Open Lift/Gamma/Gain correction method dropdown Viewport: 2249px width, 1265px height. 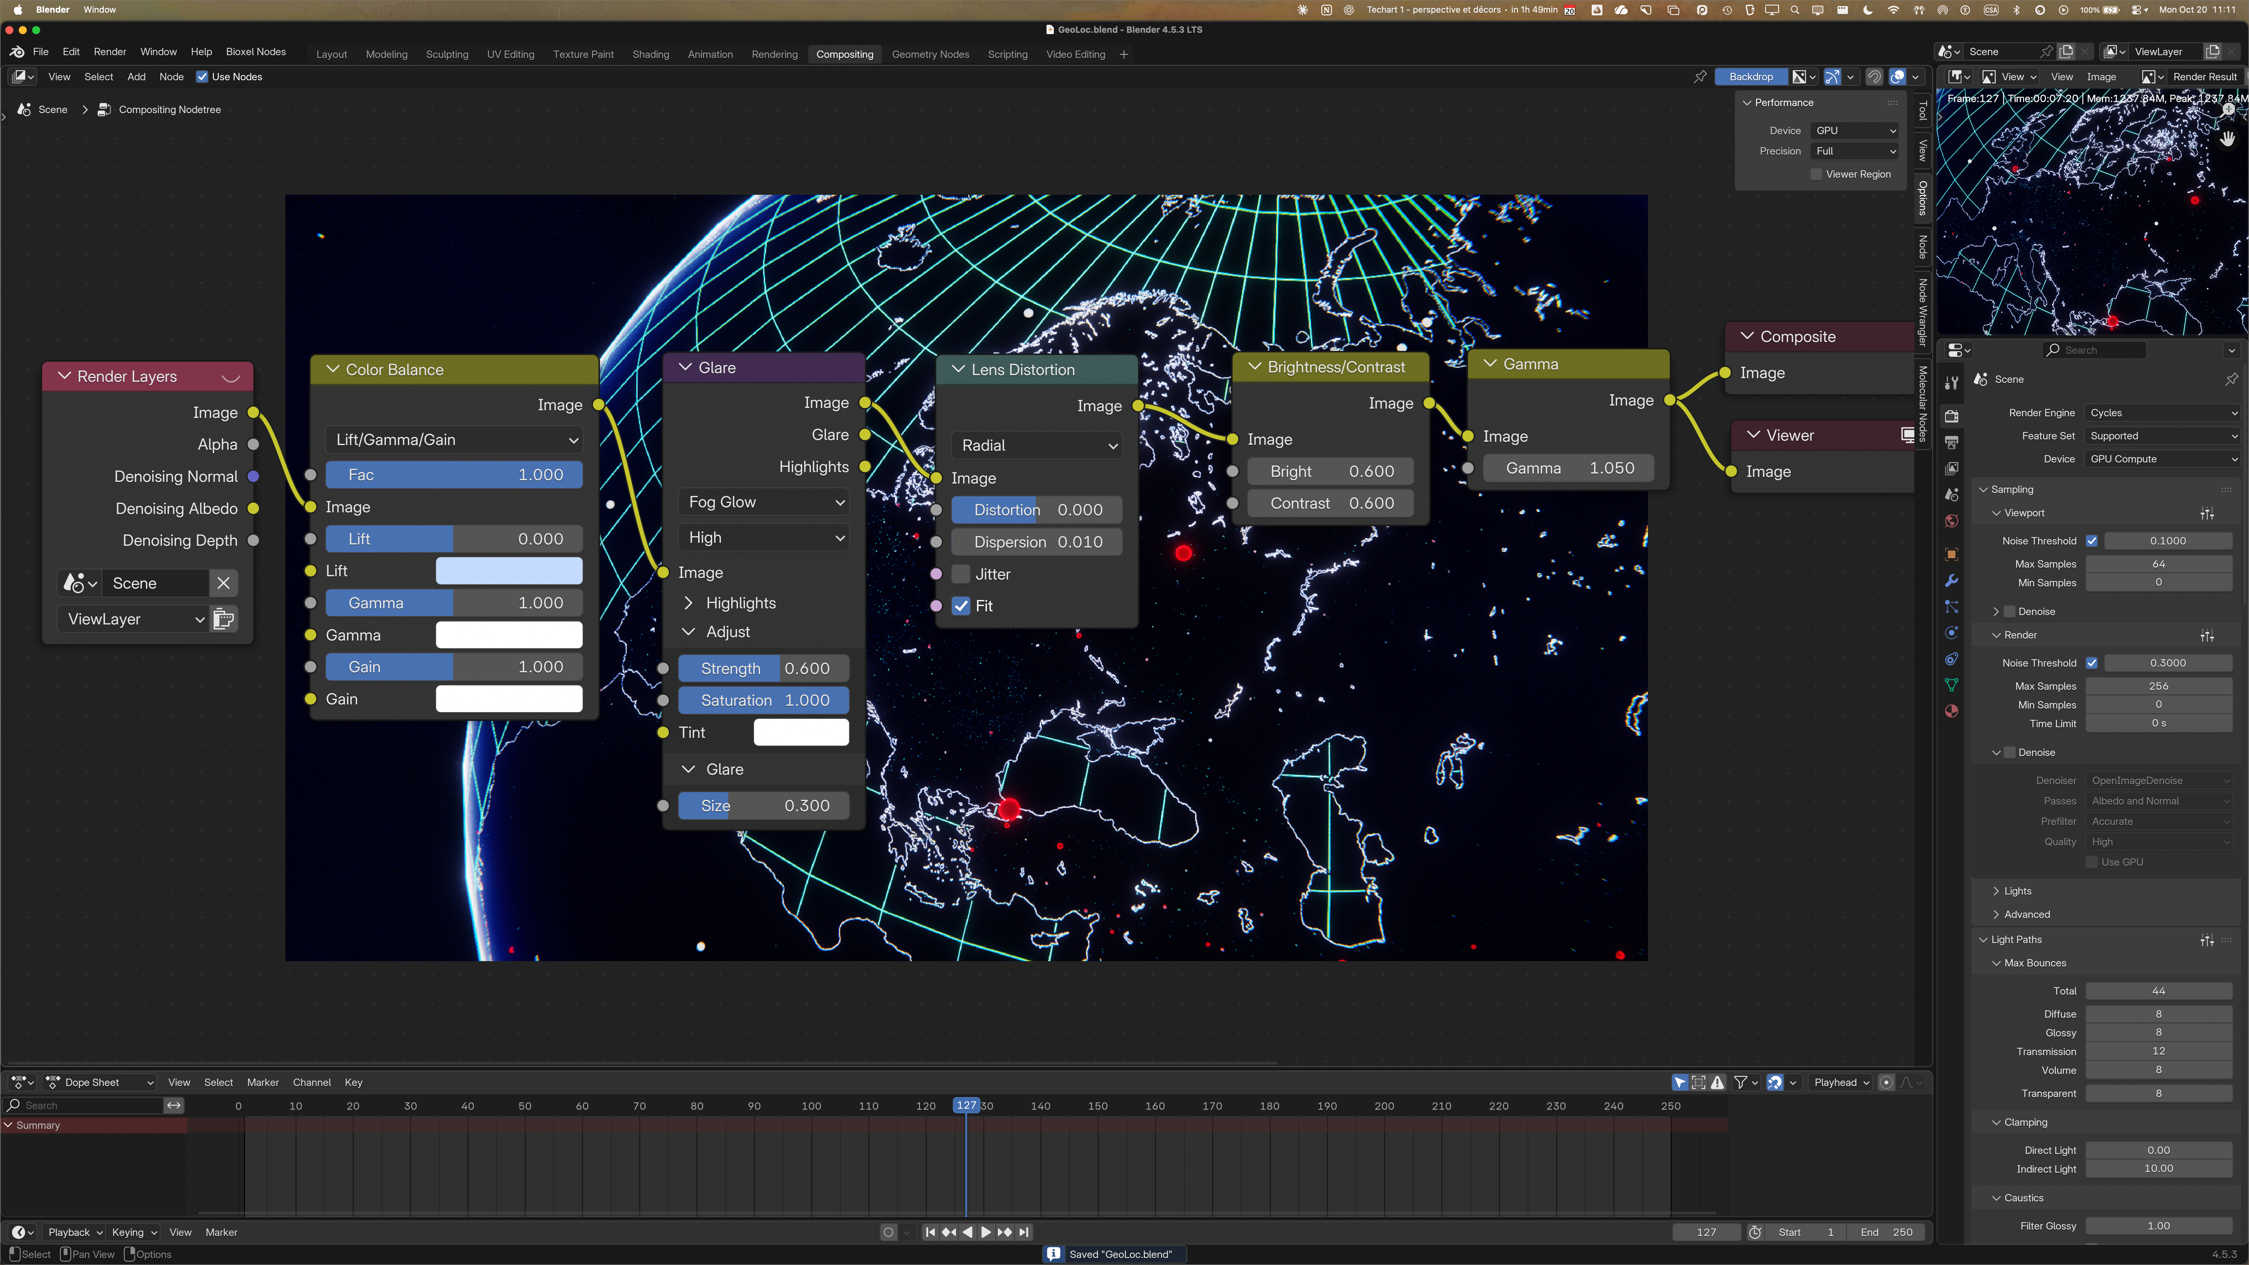tap(454, 440)
